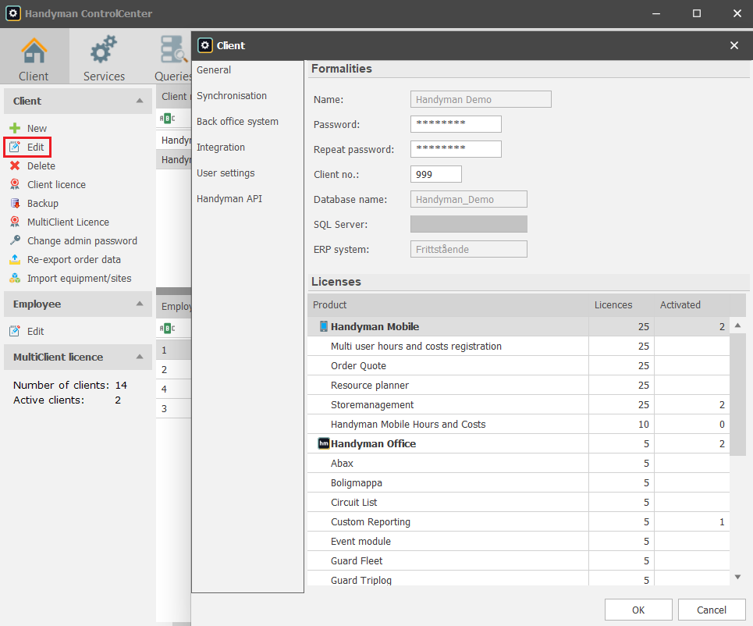Click Change admin password link text

pos(82,240)
